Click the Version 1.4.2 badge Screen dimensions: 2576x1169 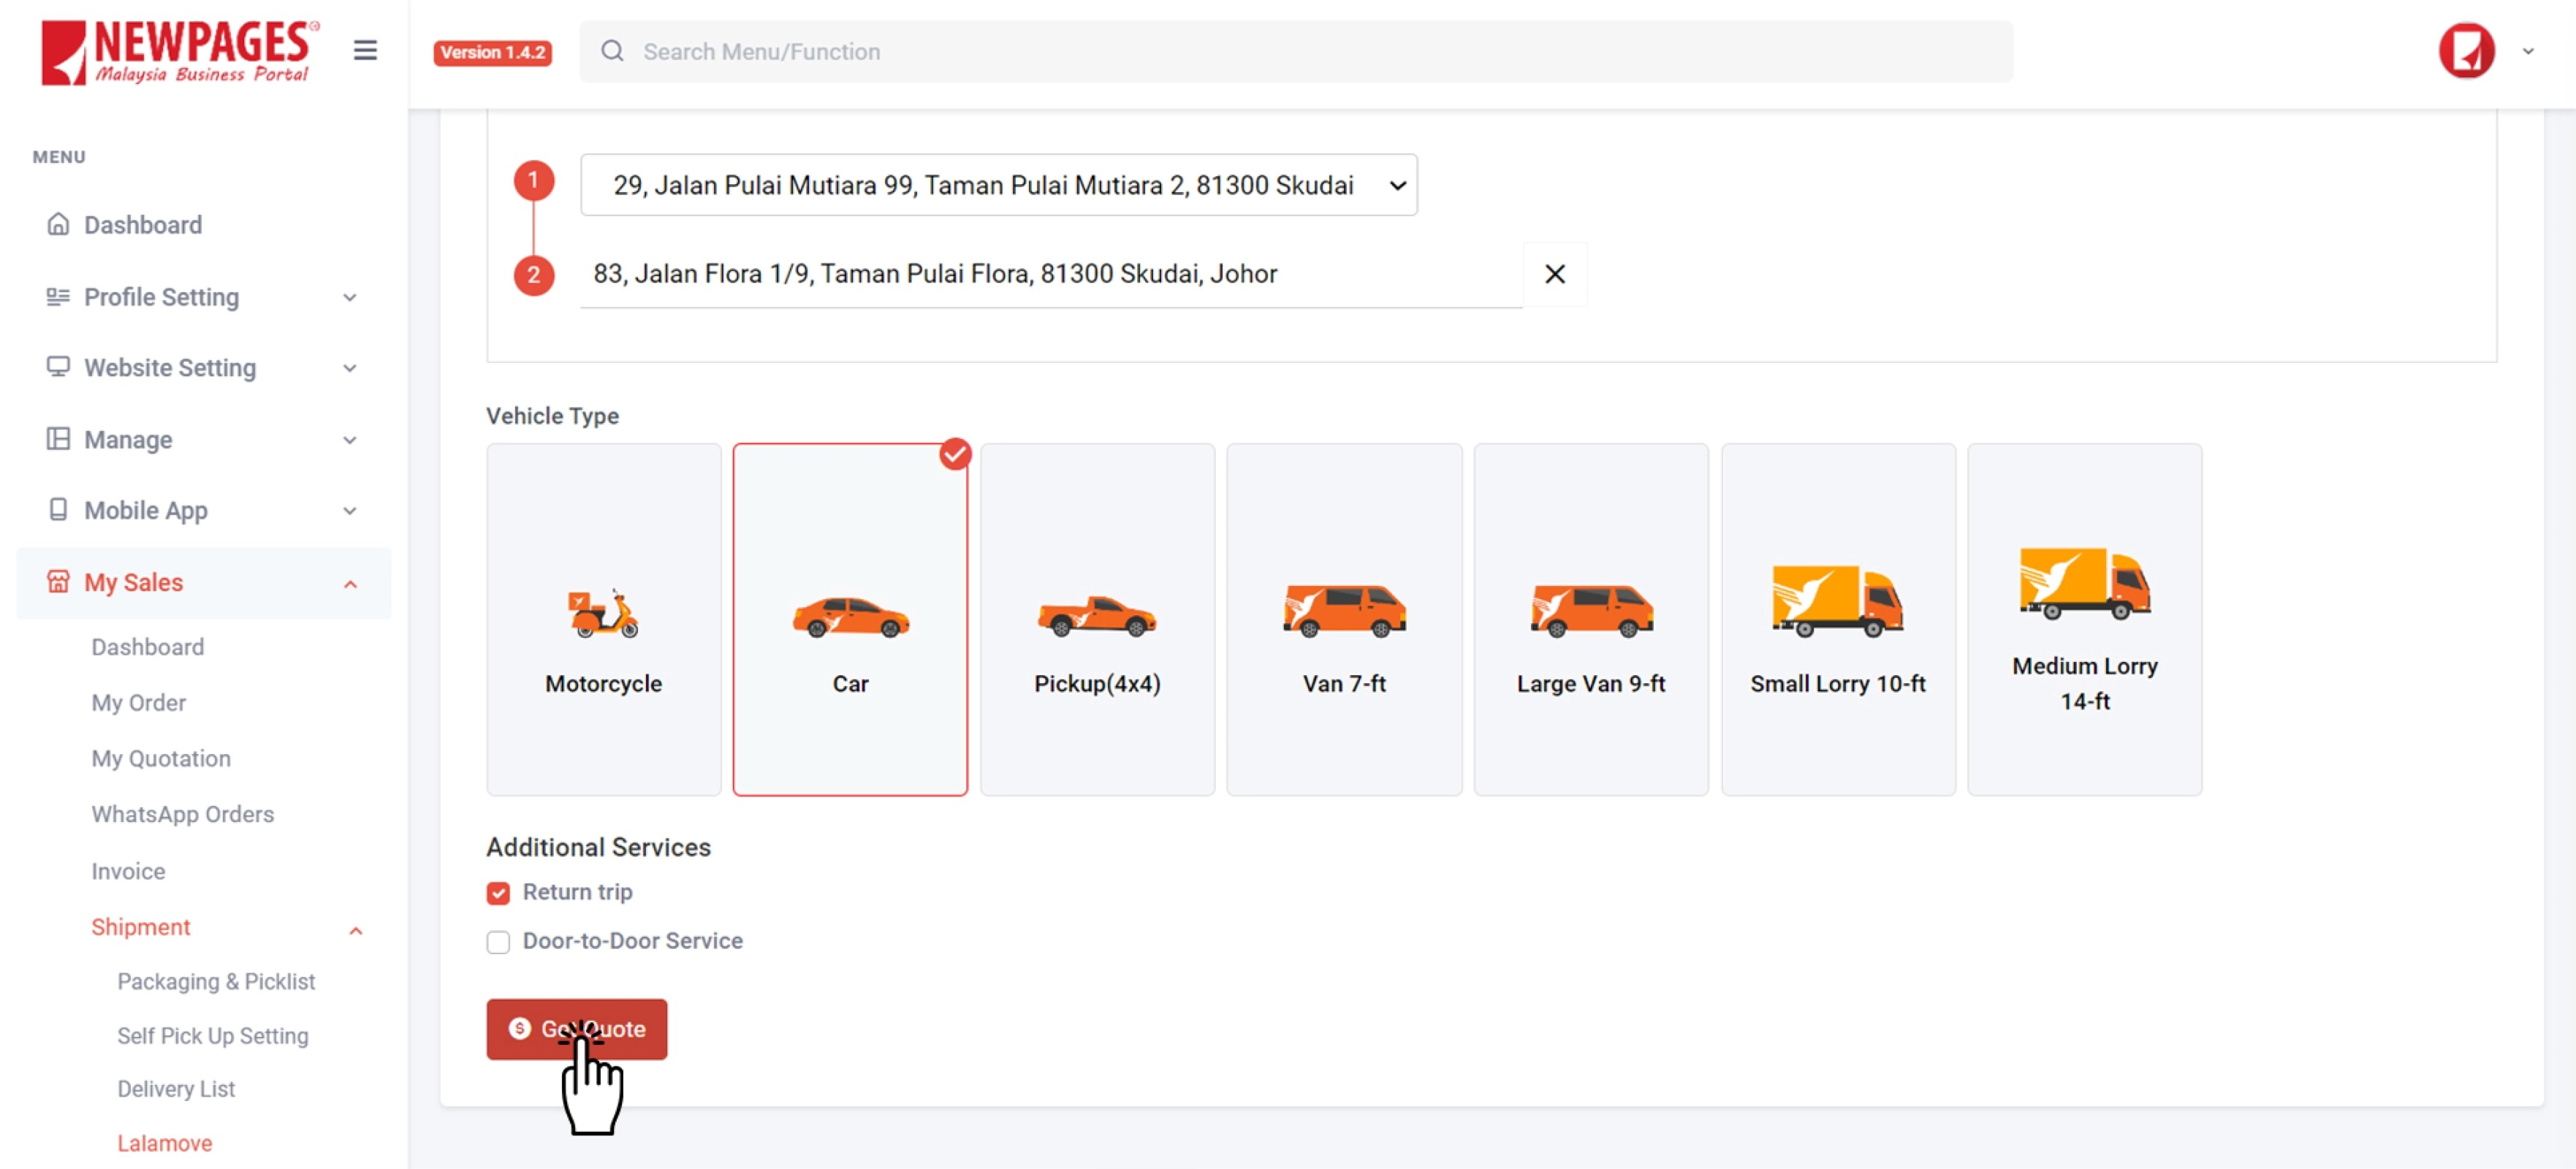pos(492,52)
